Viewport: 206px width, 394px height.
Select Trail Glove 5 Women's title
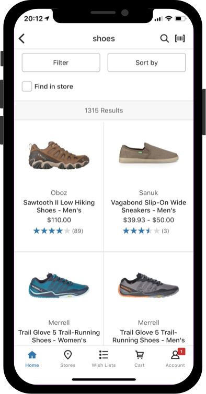59,336
